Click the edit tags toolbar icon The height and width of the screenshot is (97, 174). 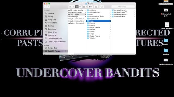(x=101, y=7)
